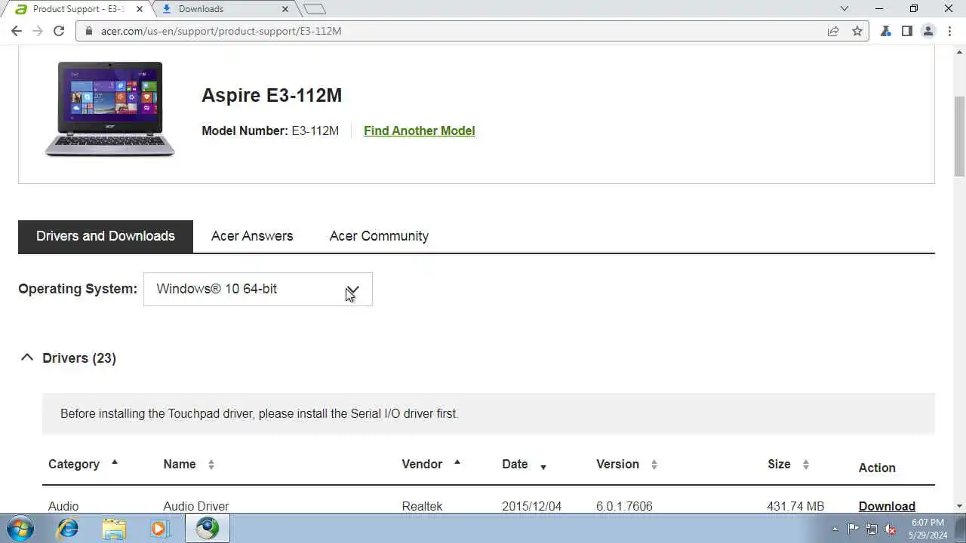
Task: Open the Operating System dropdown
Action: [258, 289]
